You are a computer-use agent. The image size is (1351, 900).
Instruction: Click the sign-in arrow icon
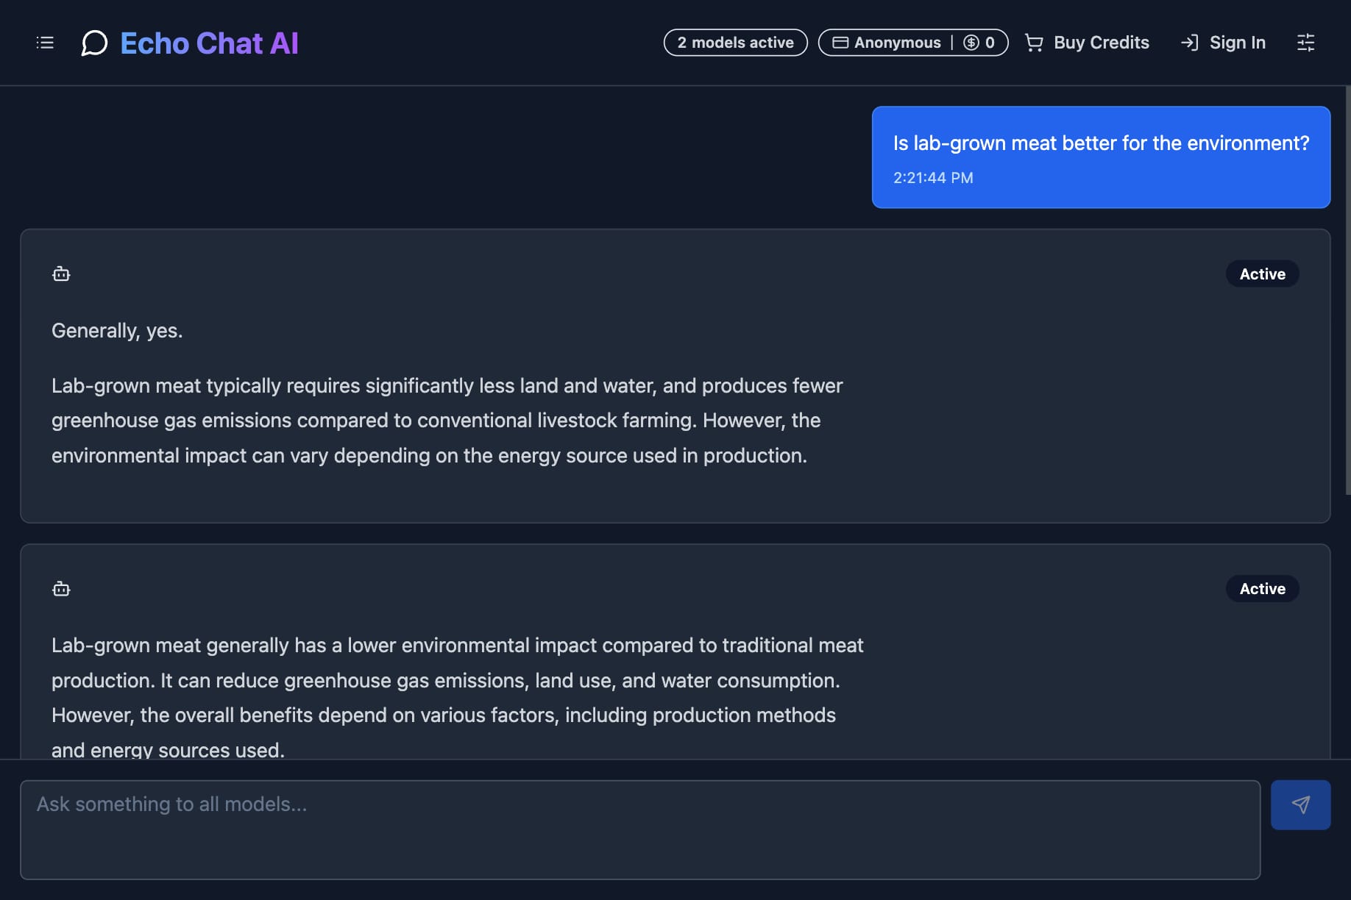pyautogui.click(x=1189, y=43)
